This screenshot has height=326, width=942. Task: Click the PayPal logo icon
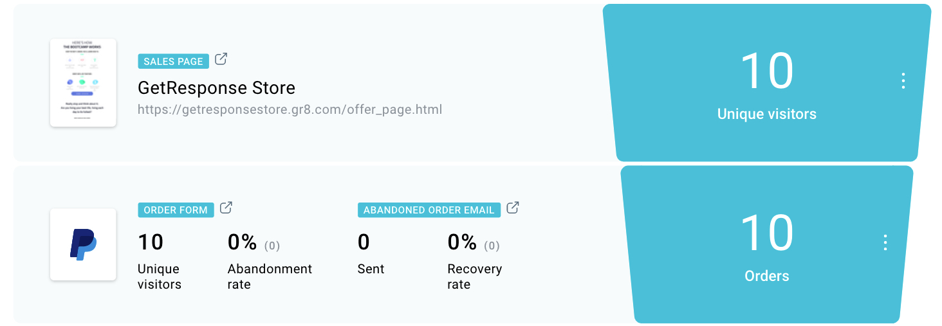coord(83,244)
